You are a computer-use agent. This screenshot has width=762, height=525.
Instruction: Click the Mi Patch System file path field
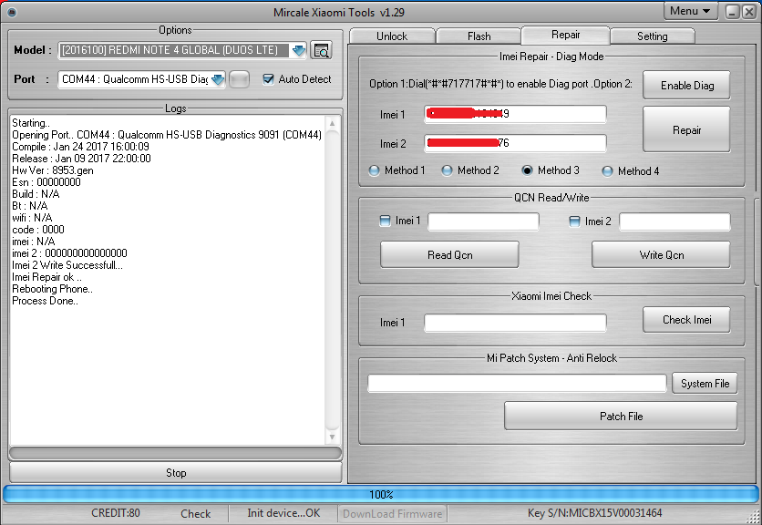tap(517, 383)
